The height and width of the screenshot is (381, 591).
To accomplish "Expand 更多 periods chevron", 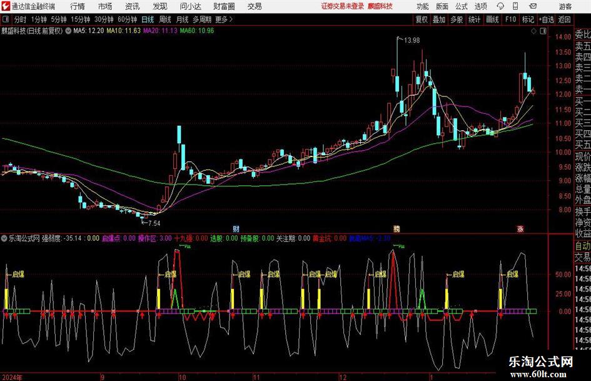I will (231, 19).
